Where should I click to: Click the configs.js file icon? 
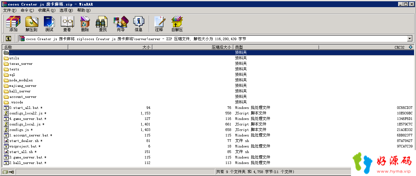6,130
